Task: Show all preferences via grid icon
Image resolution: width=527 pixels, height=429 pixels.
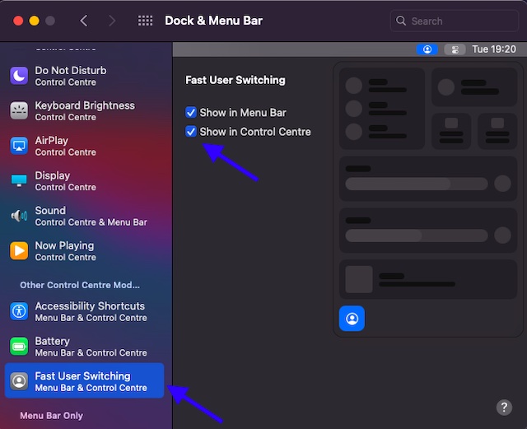Action: coord(145,21)
